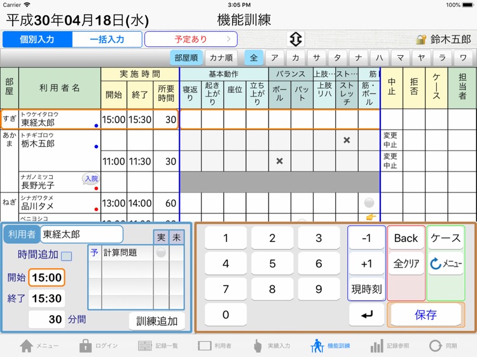Image resolution: width=477 pixels, height=357 pixels.
Task: Tap the number 0 key
Action: [226, 315]
